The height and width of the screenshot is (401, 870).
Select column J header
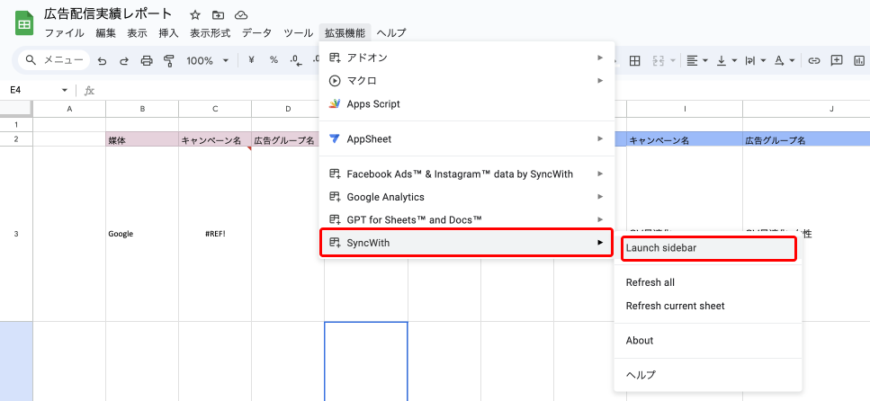point(806,109)
